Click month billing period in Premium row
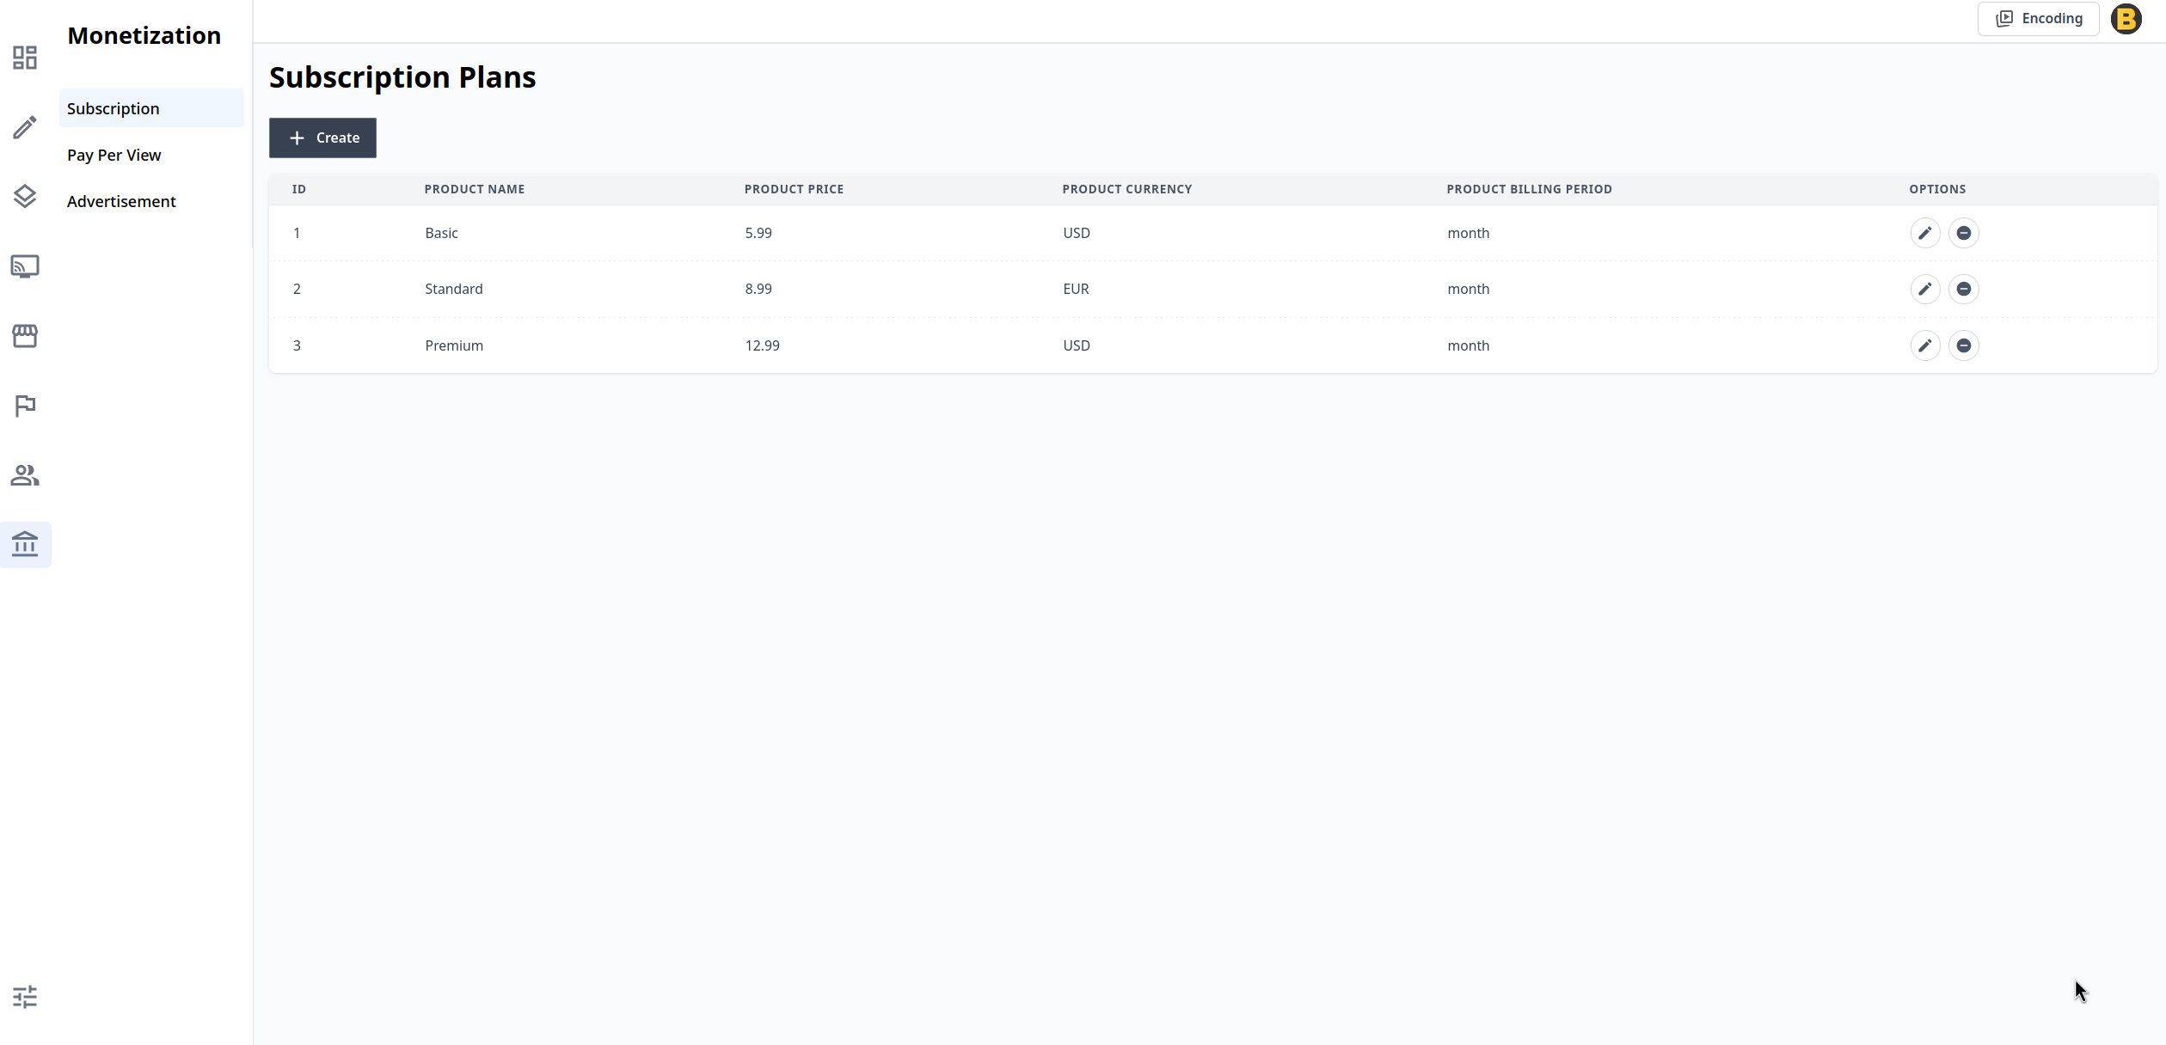The image size is (2166, 1045). tap(1469, 345)
